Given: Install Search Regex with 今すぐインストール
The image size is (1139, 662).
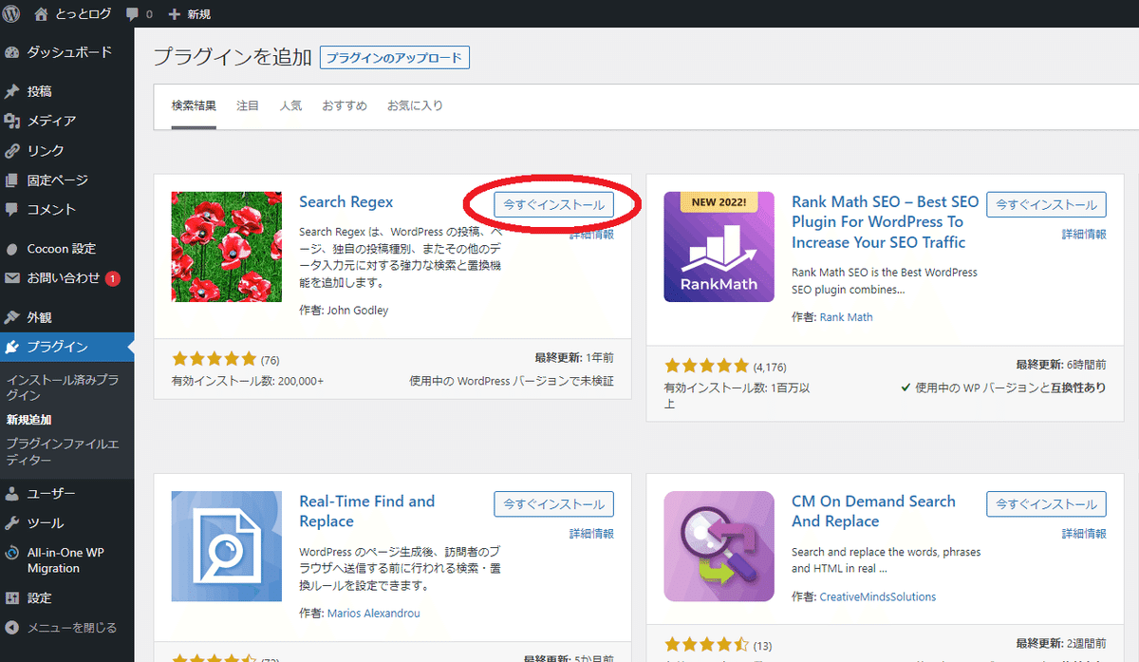Looking at the screenshot, I should pyautogui.click(x=554, y=204).
